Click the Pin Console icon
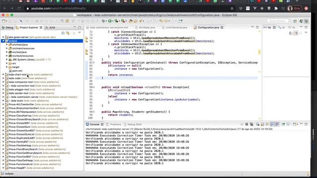This screenshot has width=317, height=178. pos(283,124)
